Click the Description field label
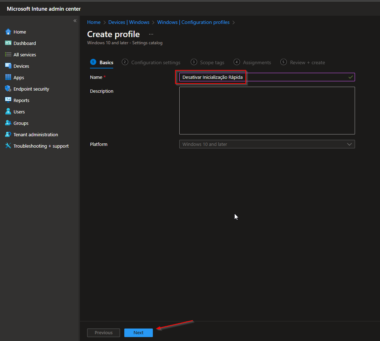 [x=101, y=91]
